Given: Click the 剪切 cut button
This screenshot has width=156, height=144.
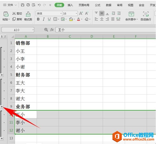Looking at the screenshot, I should pos(17,13).
